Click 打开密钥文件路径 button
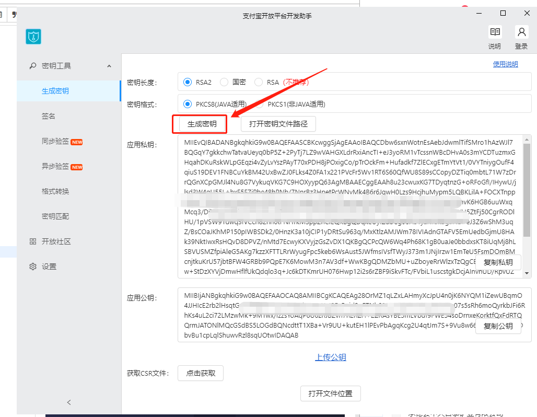 point(278,124)
